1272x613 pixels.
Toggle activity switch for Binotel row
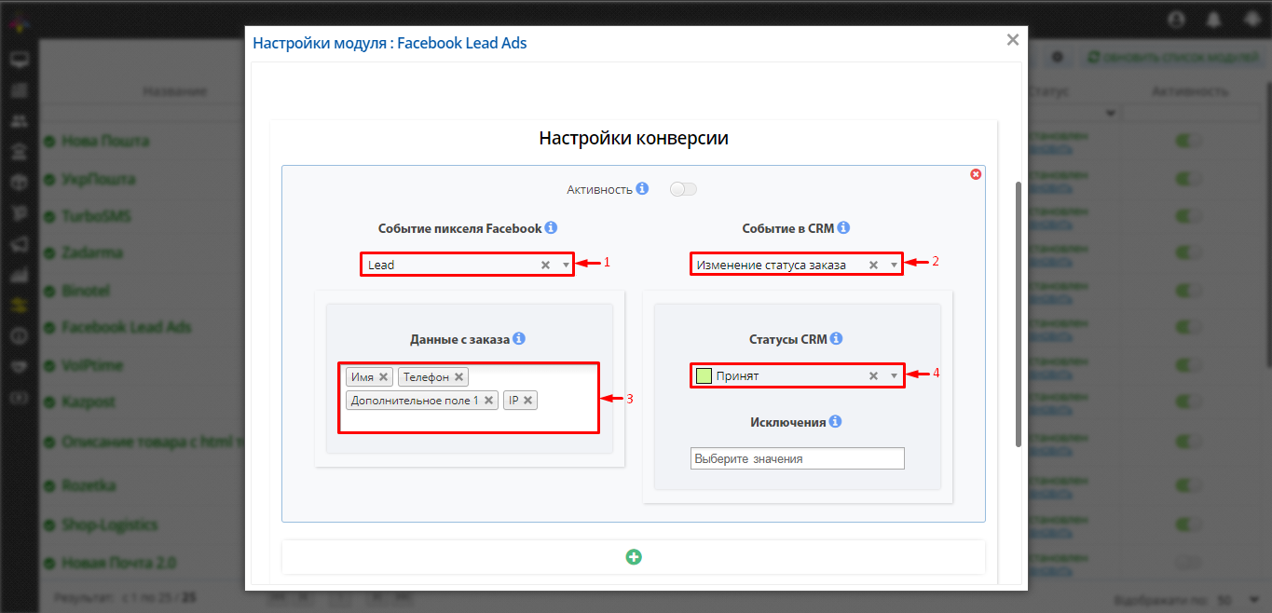point(1188,290)
